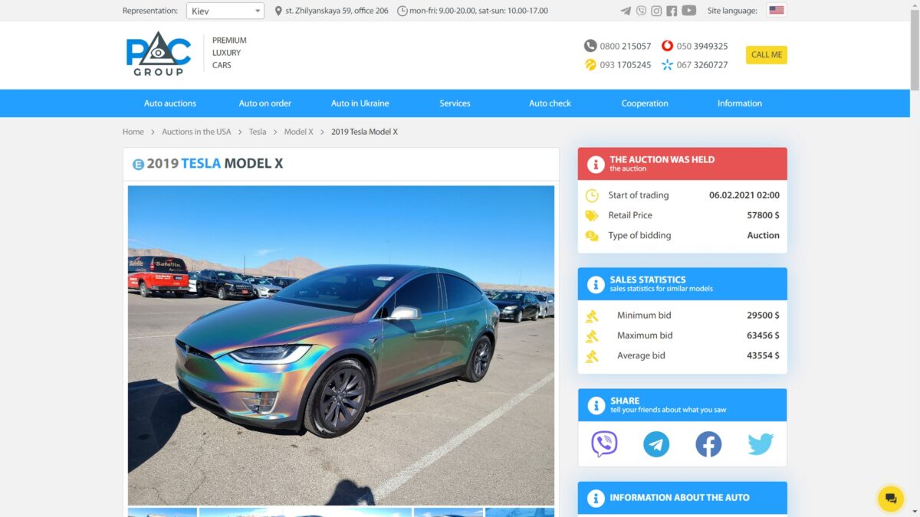Open the Telegram icon in top bar
The width and height of the screenshot is (920, 517).
(x=626, y=11)
